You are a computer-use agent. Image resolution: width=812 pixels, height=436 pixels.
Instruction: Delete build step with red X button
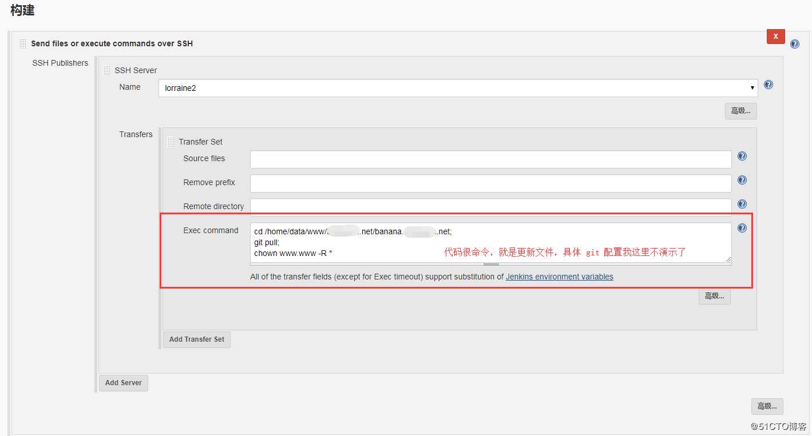[775, 37]
